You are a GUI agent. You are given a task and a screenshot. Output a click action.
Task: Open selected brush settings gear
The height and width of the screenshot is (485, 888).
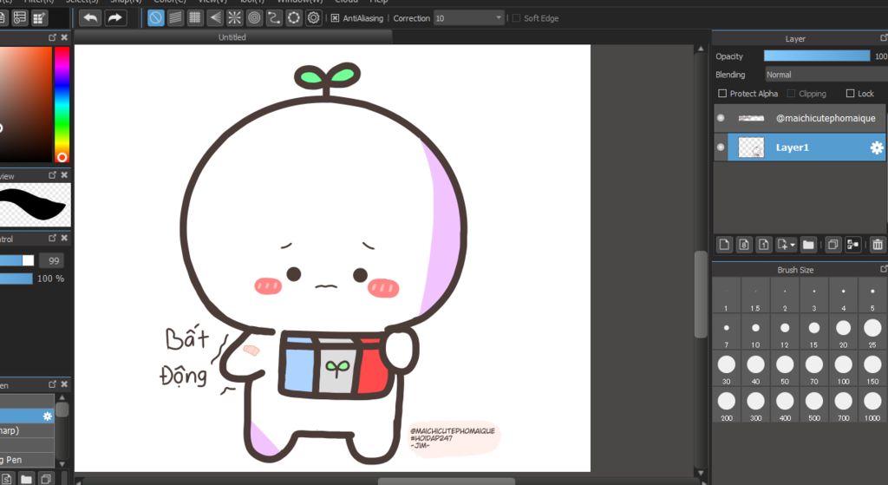(48, 416)
